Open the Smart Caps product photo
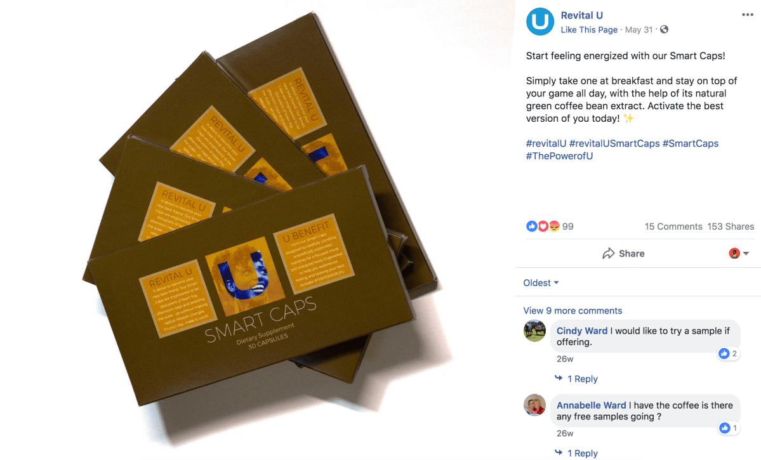This screenshot has height=460, width=761. 257,230
